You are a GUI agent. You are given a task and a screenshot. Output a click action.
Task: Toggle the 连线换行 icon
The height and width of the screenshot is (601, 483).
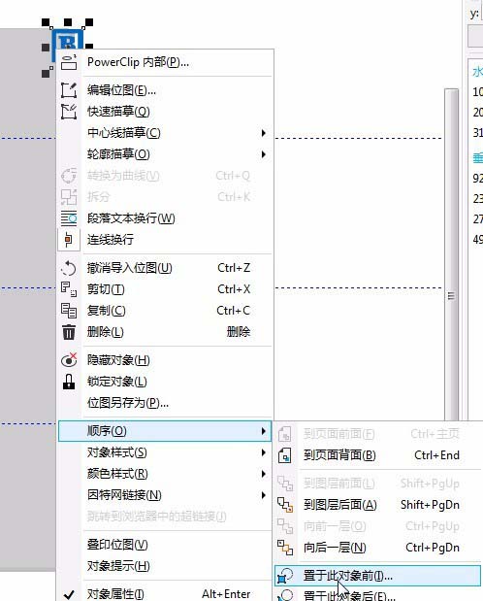tap(69, 240)
